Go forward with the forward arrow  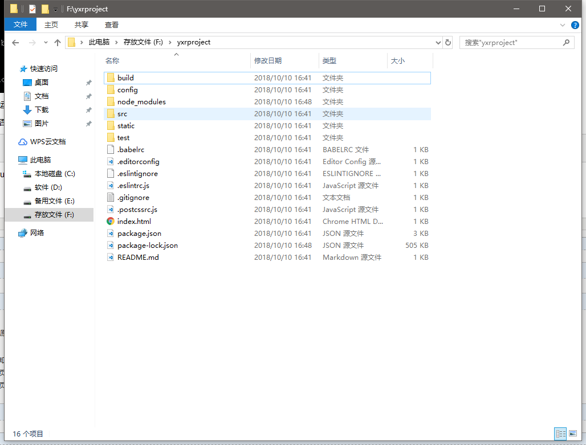click(32, 43)
